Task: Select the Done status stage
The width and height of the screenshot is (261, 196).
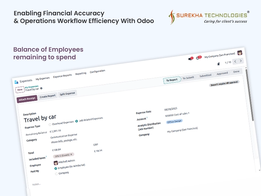Action: click(x=236, y=71)
